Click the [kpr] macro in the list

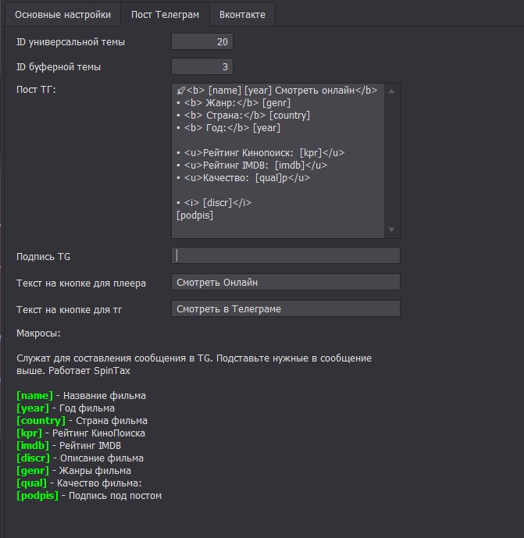pyautogui.click(x=30, y=433)
